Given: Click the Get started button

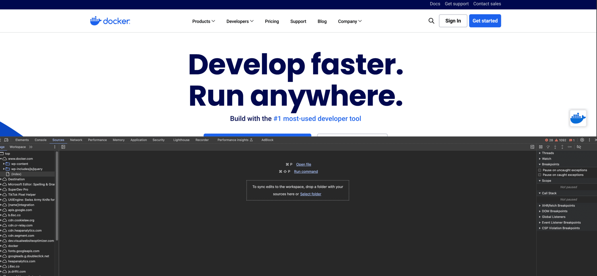Looking at the screenshot, I should pos(485,21).
